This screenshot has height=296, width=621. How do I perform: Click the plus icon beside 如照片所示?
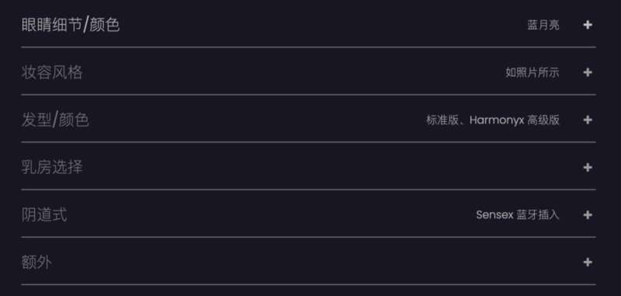(588, 72)
